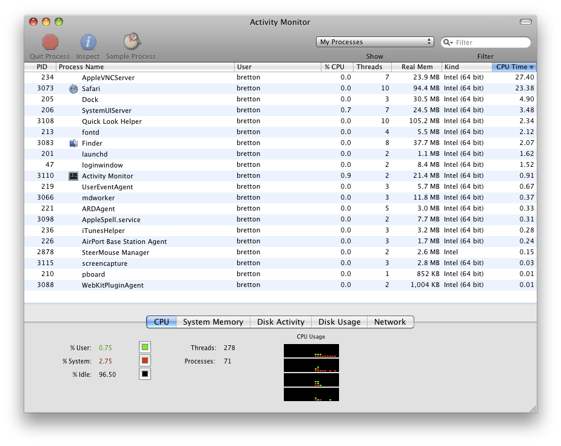Sort by Kind column header
Viewport: 561px width, 446px height.
click(x=467, y=67)
